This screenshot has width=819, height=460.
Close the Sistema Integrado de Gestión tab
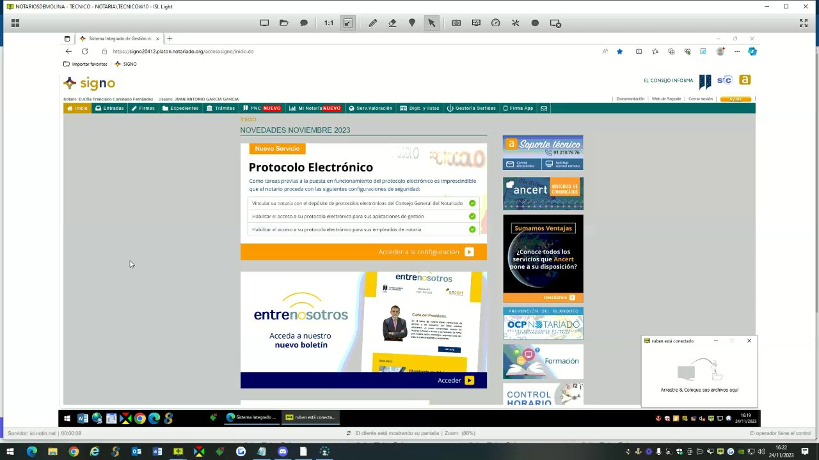point(157,38)
